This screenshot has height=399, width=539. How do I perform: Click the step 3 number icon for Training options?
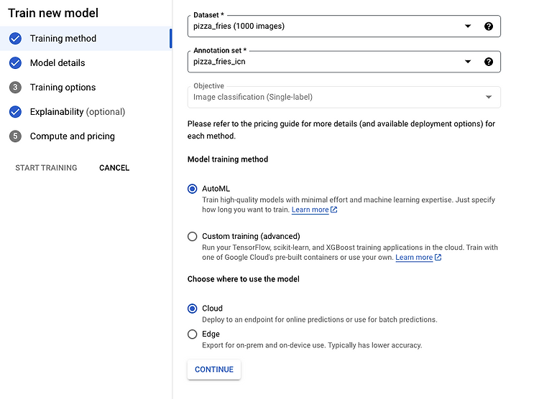click(16, 88)
